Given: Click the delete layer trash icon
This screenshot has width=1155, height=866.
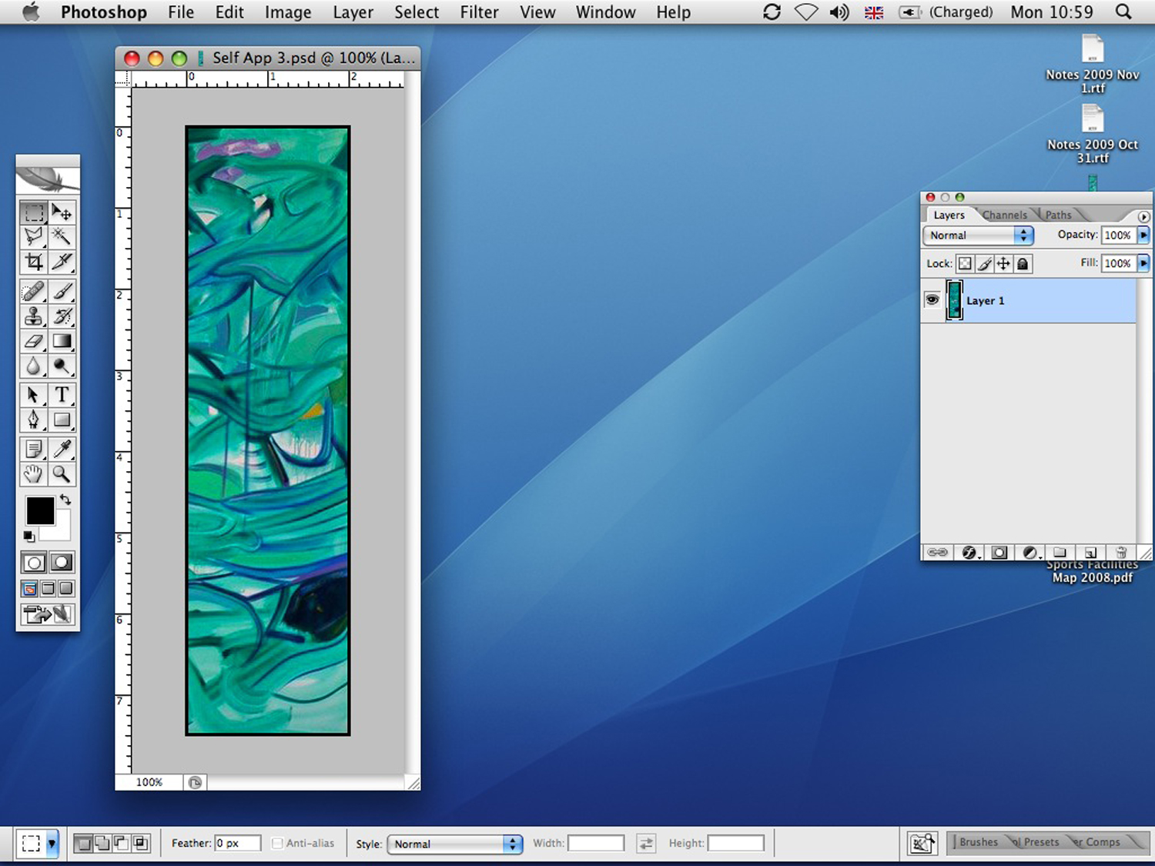Looking at the screenshot, I should click(1121, 553).
